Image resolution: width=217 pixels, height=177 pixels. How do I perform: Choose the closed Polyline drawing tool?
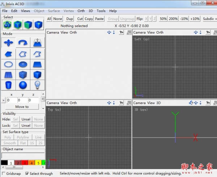(23, 54)
